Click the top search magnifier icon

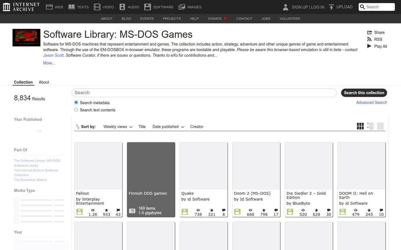click(x=363, y=7)
